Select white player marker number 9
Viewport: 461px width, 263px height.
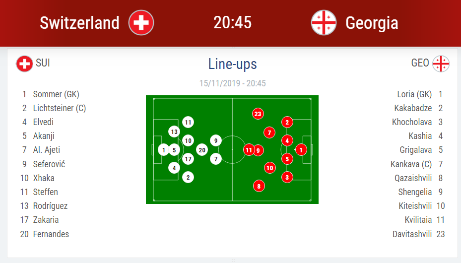click(216, 141)
